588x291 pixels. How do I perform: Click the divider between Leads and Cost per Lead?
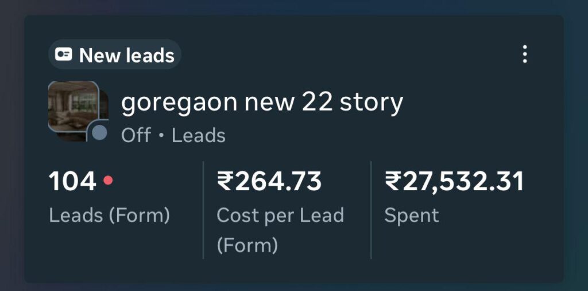(x=203, y=210)
